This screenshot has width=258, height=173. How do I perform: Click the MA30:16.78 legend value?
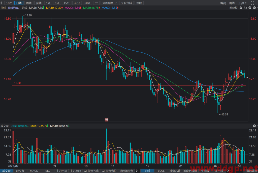pyautogui.click(x=91, y=8)
